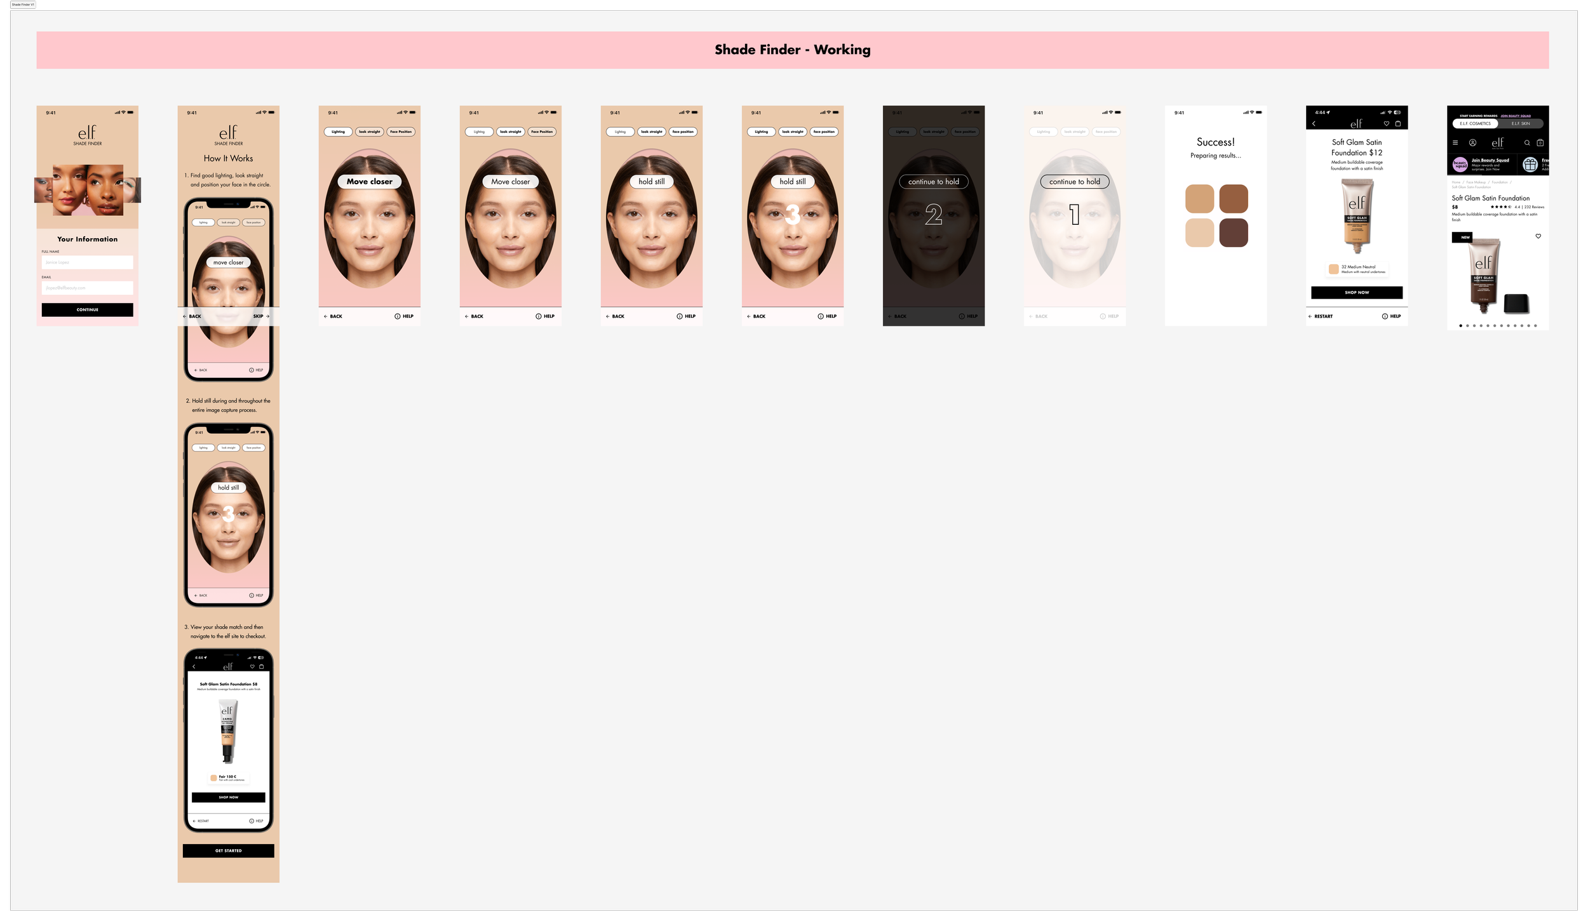
Task: Click the Email input field
Action: (x=88, y=288)
